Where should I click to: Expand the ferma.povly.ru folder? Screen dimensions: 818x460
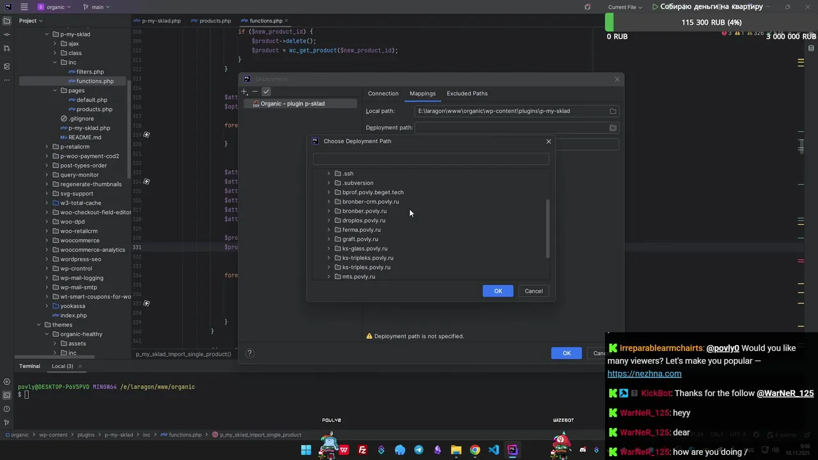pos(328,230)
